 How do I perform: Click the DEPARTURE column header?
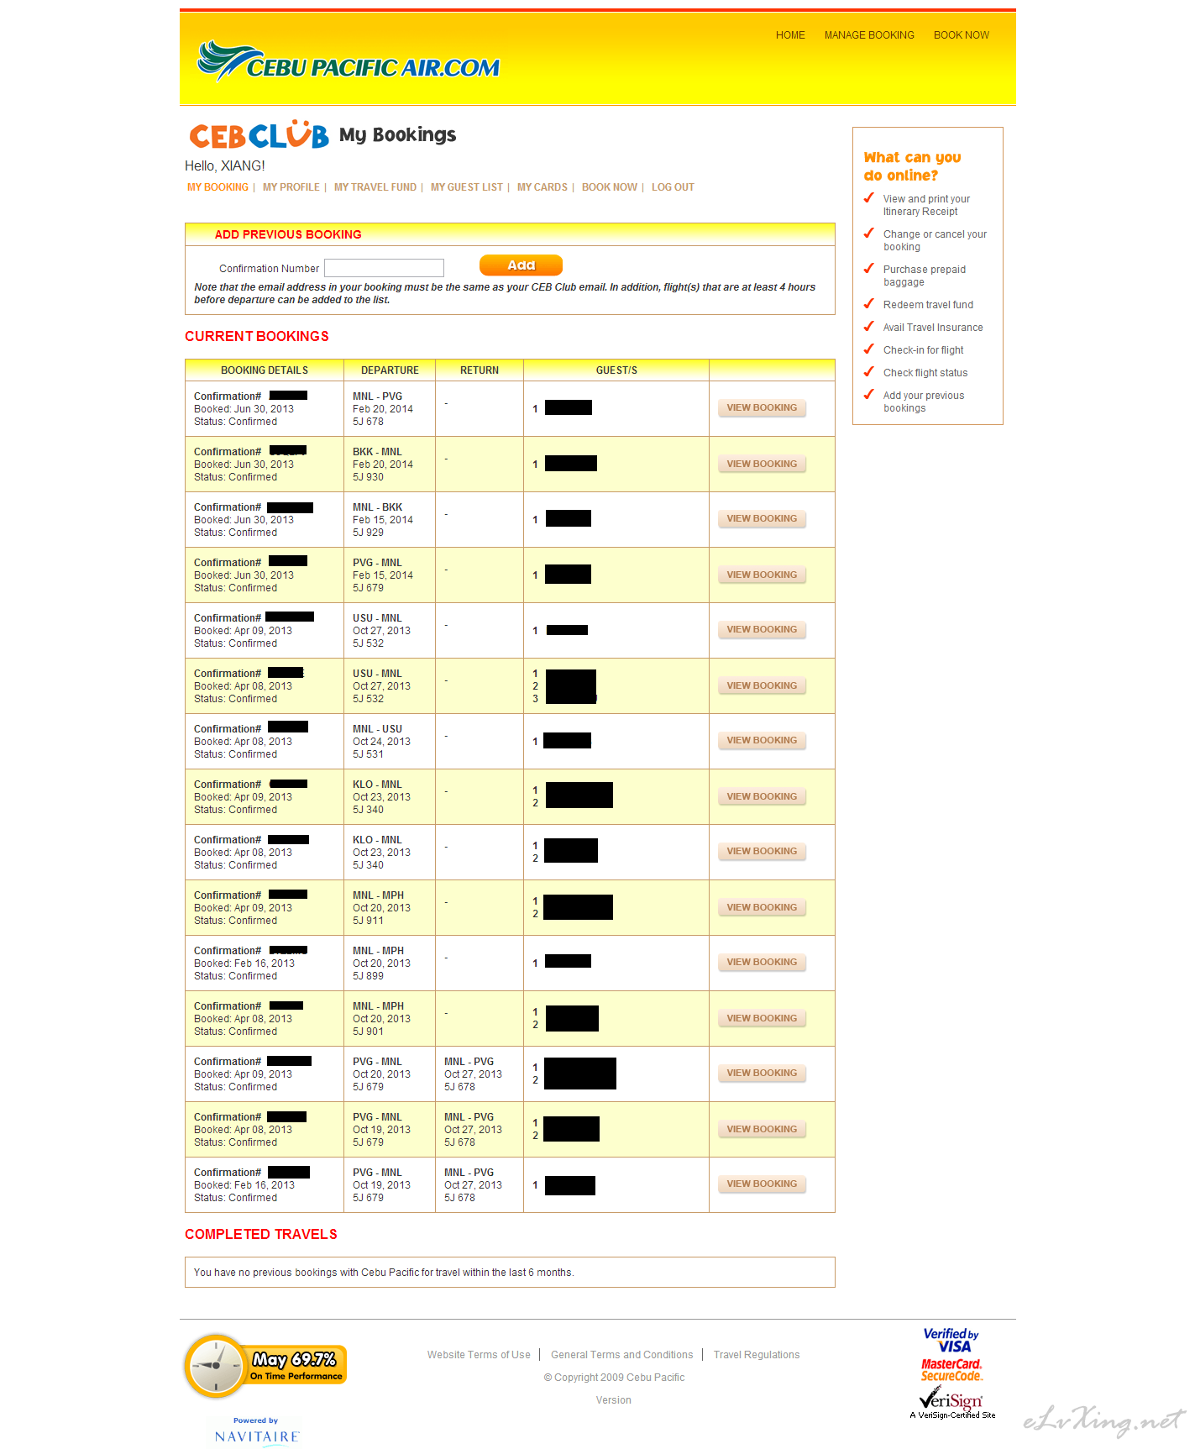(390, 370)
